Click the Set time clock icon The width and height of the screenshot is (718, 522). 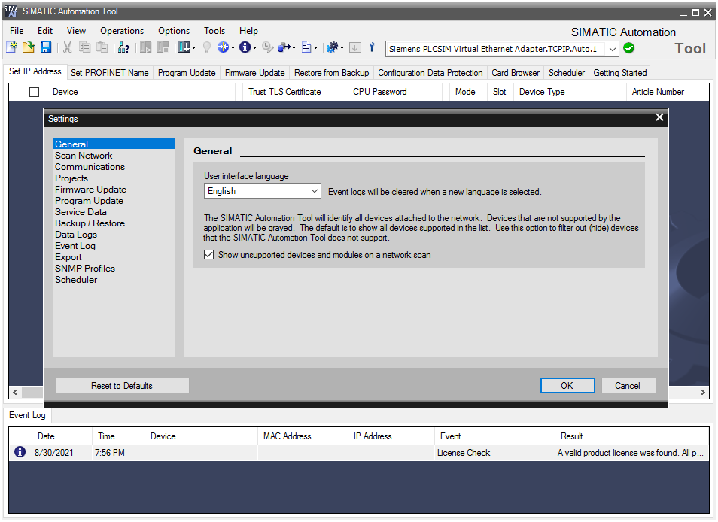(267, 47)
